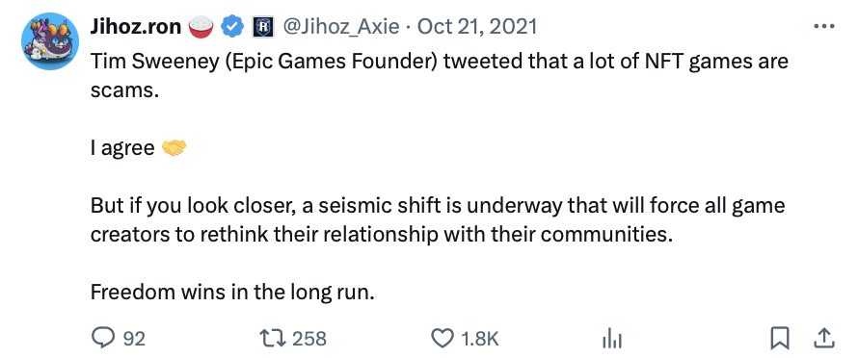Screen dimensions: 858x358
Task: Share the tweet via upload arrow icon
Action: (823, 339)
